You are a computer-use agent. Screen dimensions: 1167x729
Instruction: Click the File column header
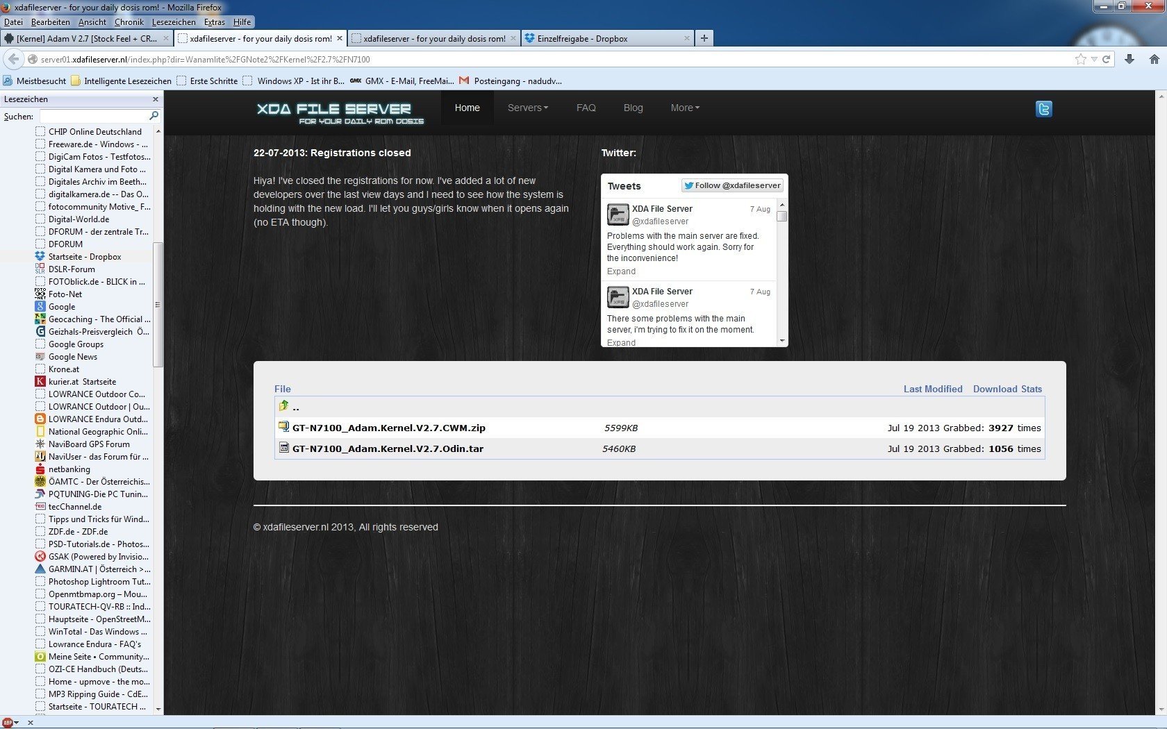283,389
